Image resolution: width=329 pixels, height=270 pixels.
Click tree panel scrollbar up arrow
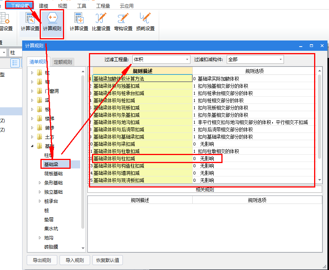(x=83, y=71)
